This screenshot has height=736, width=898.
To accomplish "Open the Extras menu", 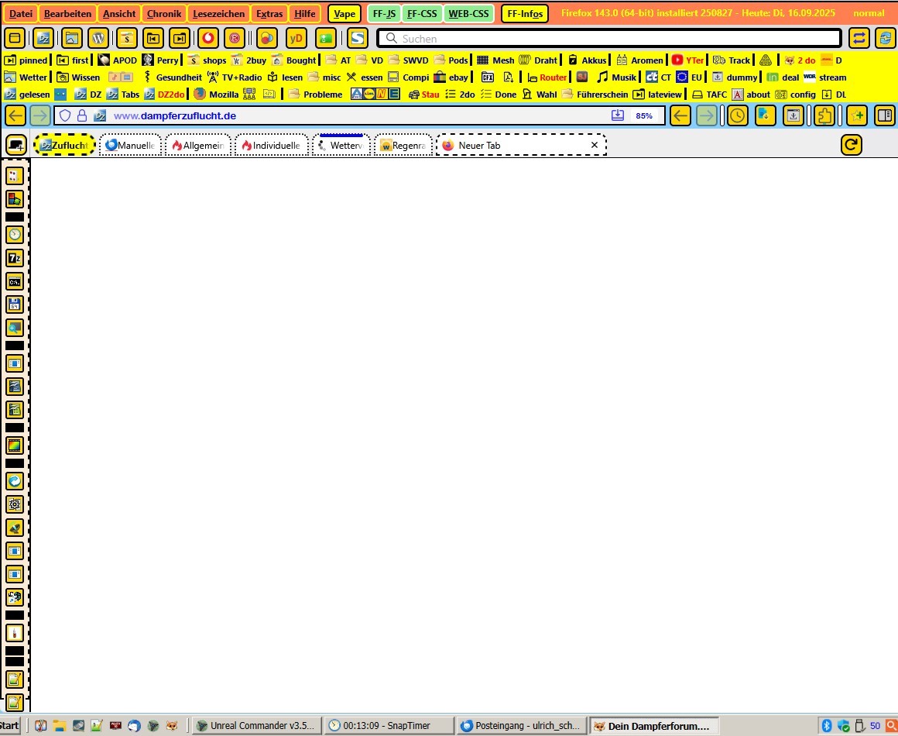I will point(269,14).
